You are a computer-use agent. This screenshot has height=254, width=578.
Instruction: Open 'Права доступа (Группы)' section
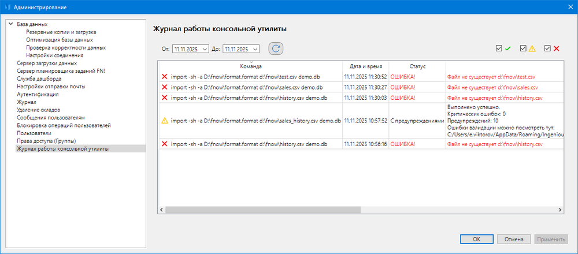pos(47,141)
